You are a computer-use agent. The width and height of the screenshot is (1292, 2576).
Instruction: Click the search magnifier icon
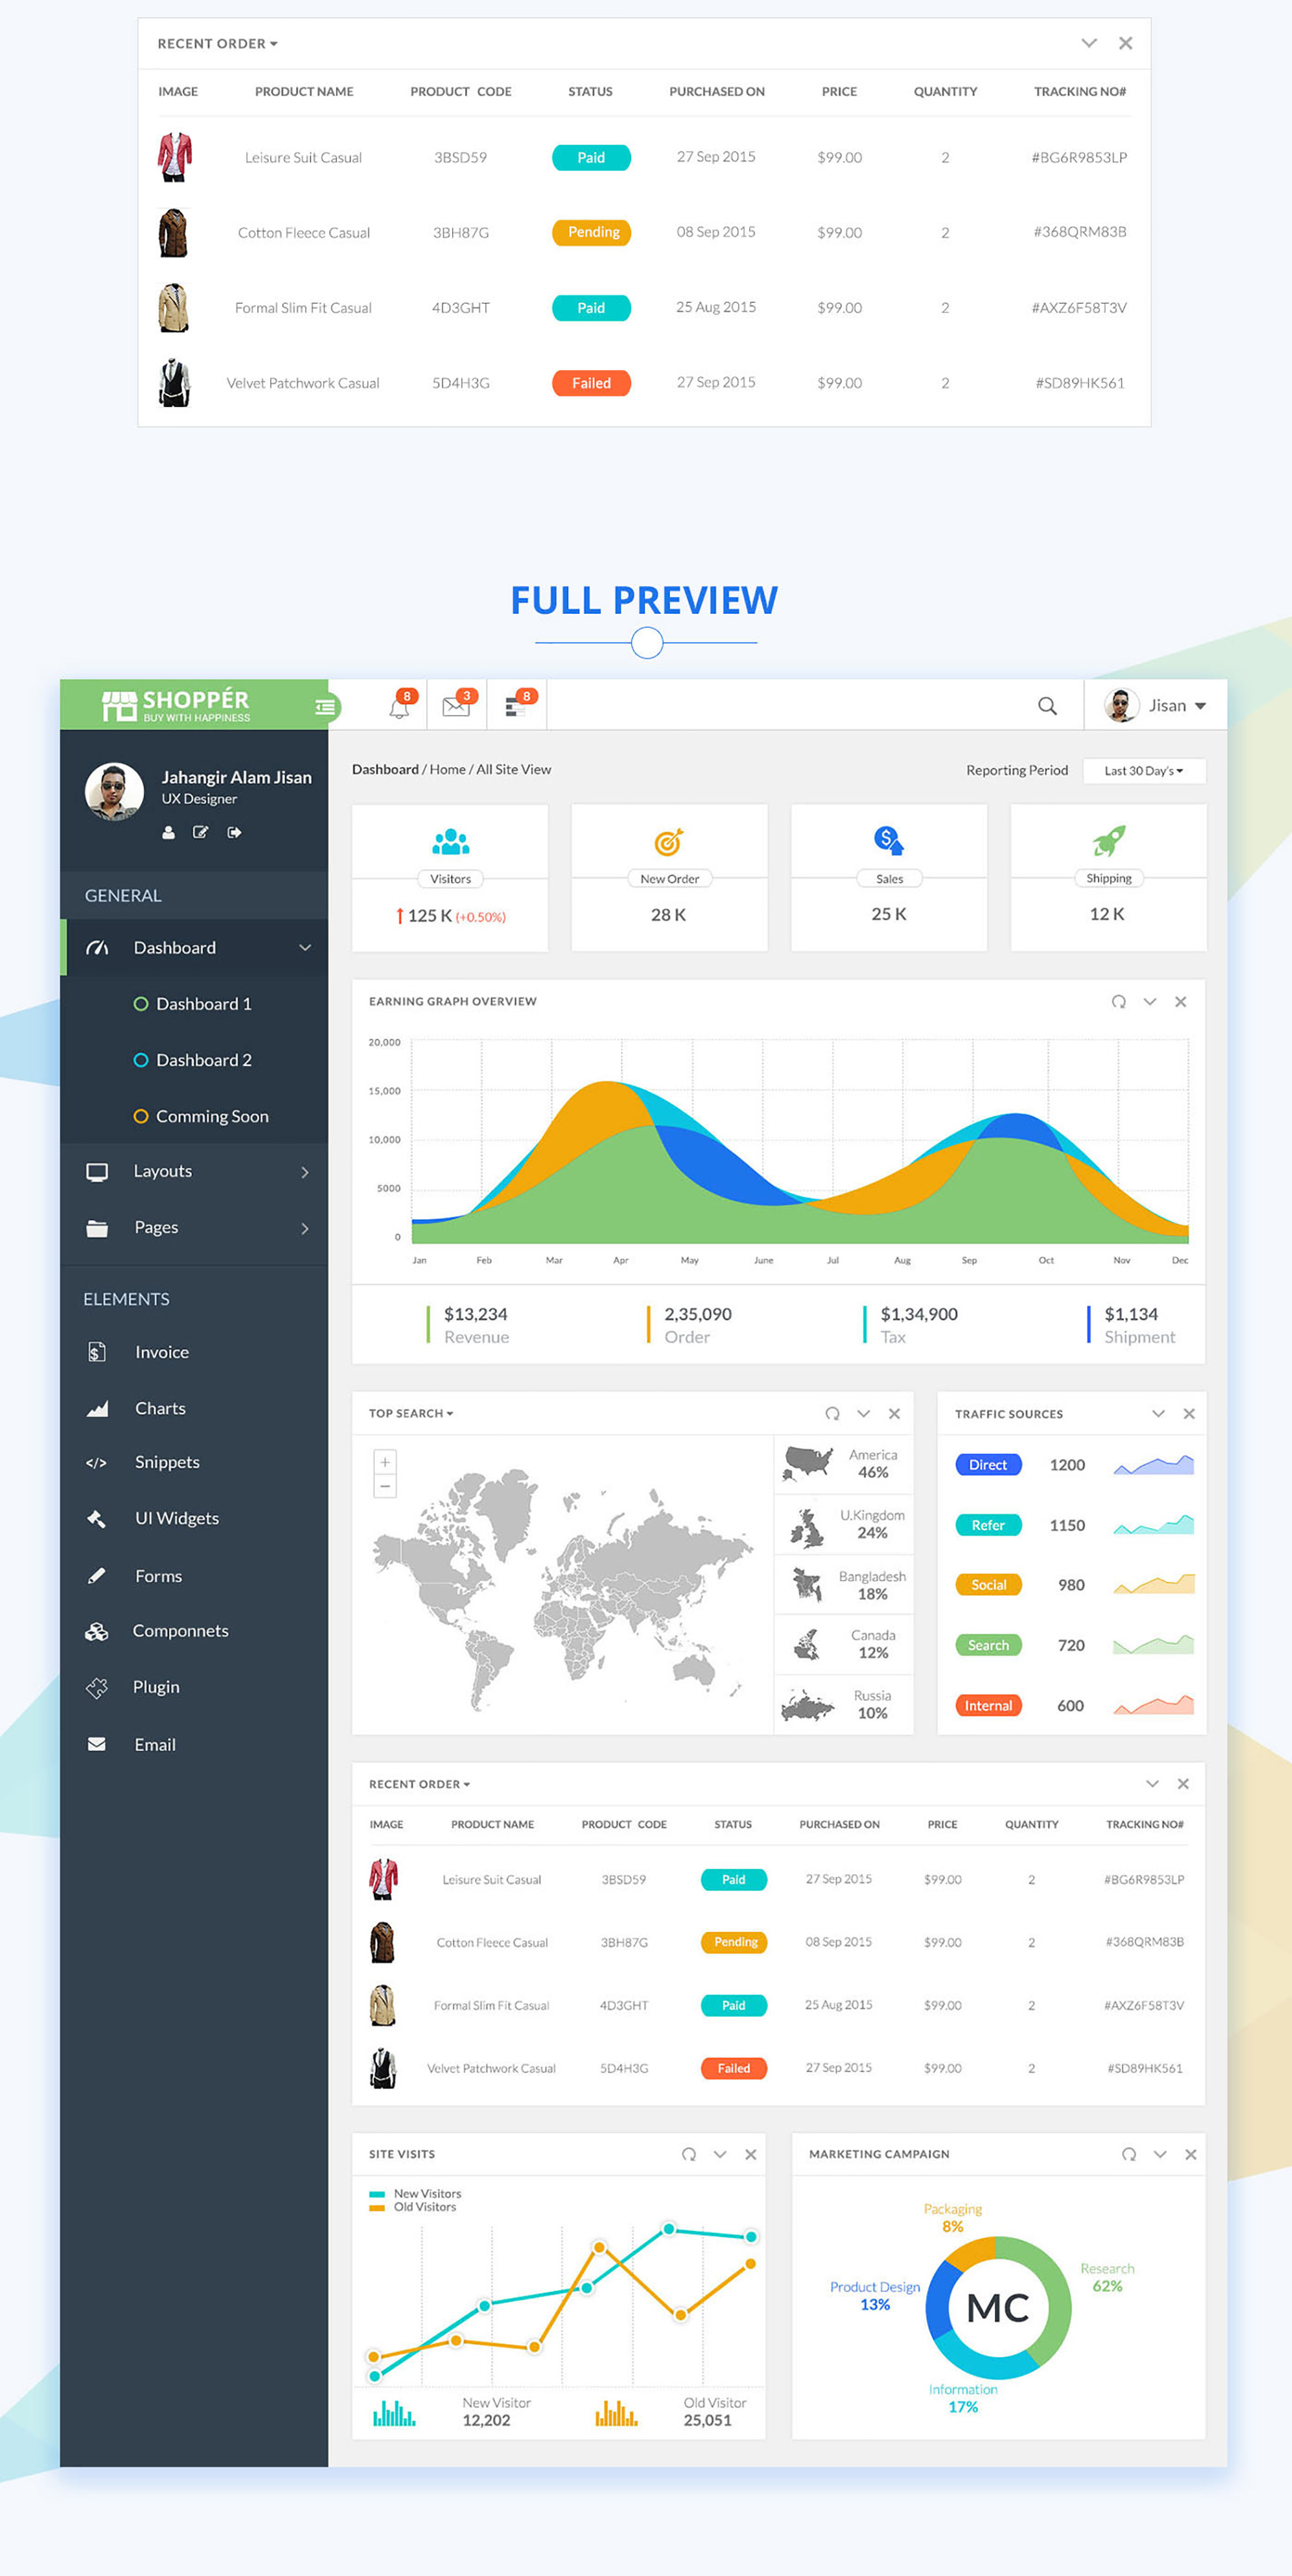coord(1047,705)
